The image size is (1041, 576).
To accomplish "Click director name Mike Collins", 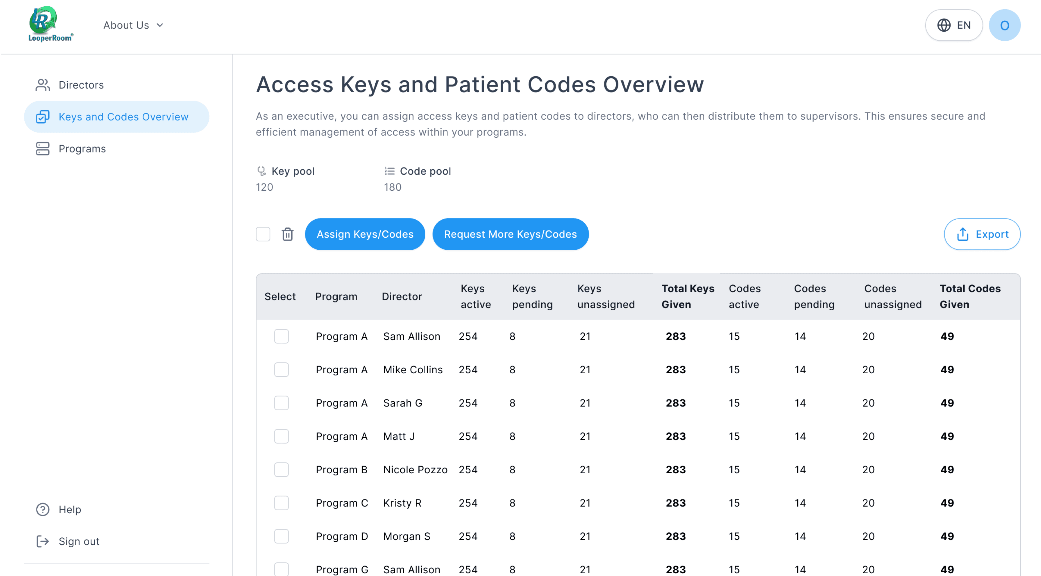I will point(413,369).
